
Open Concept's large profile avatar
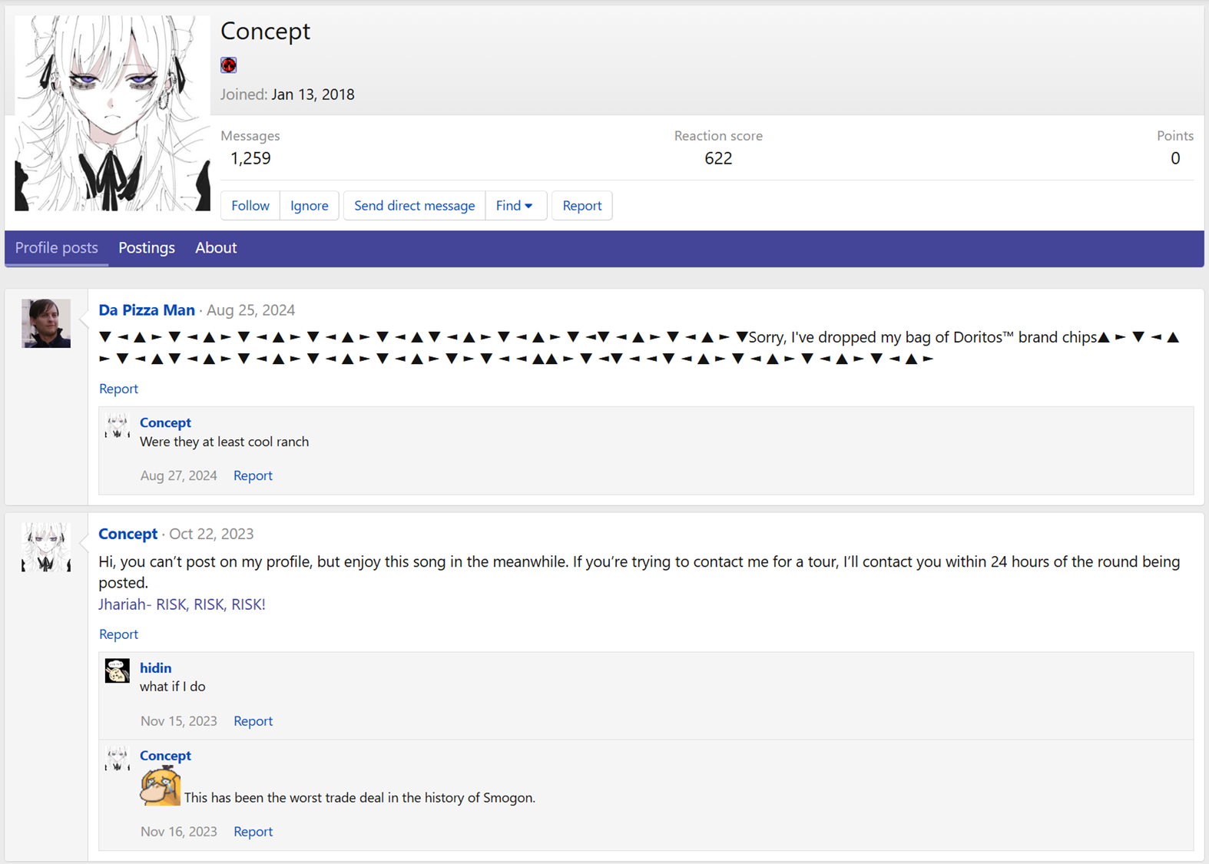coord(112,113)
